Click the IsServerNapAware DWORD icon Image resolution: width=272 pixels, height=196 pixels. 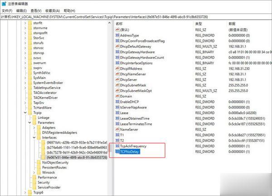coord(117,107)
